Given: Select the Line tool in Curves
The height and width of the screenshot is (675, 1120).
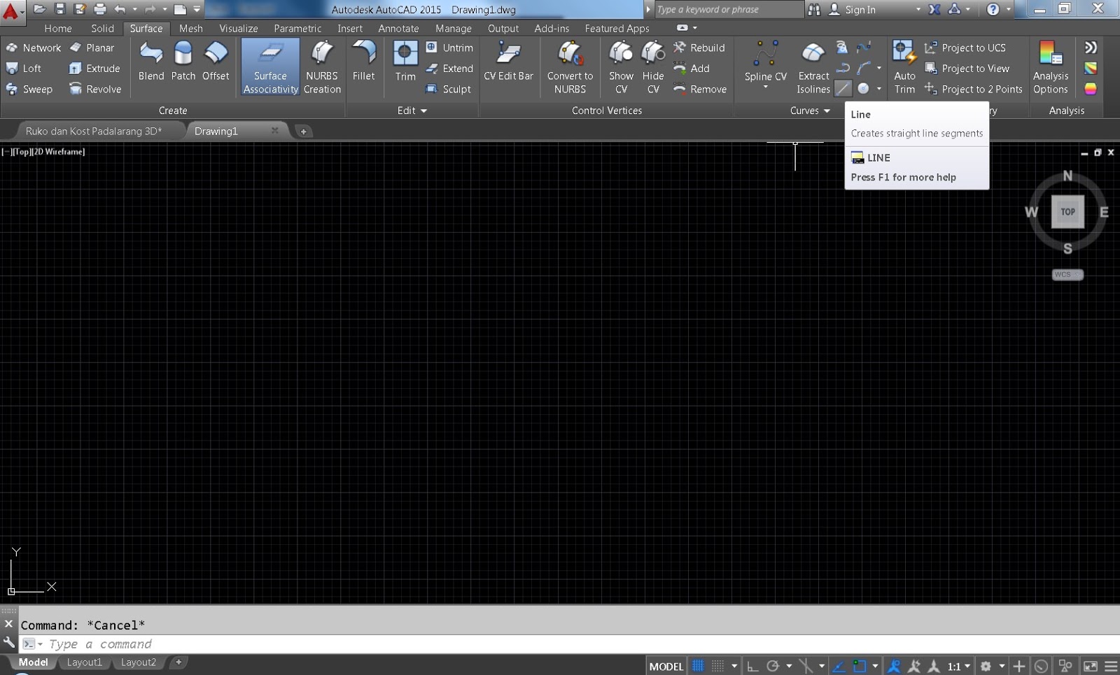Looking at the screenshot, I should (x=843, y=89).
